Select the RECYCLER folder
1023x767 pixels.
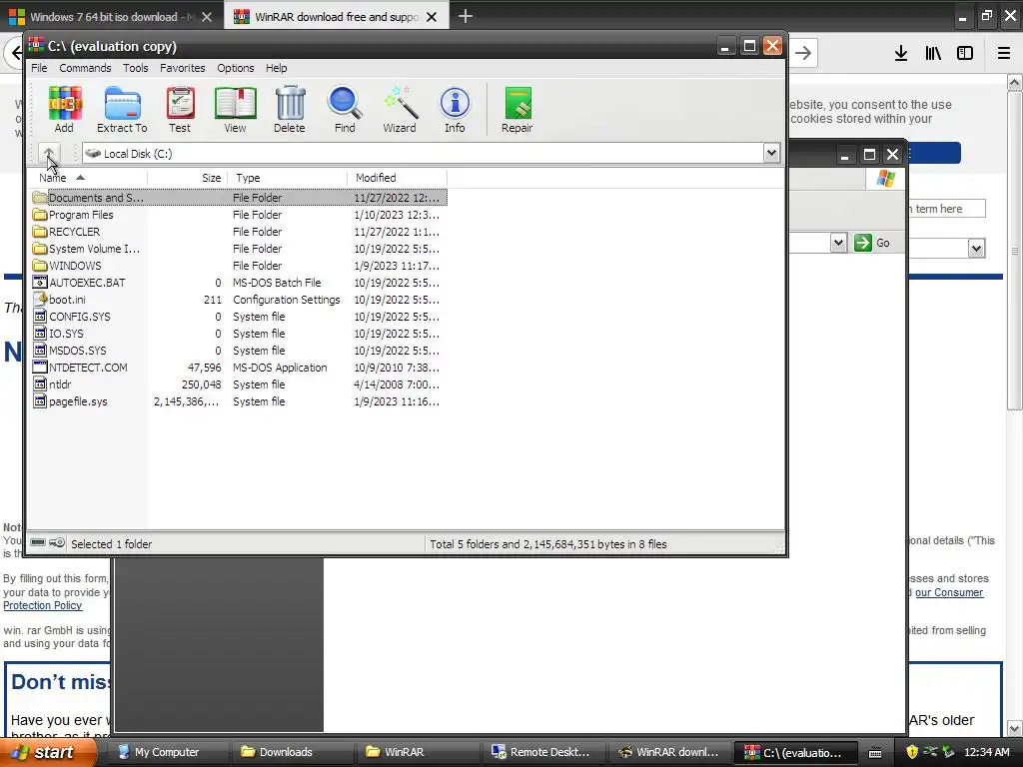[239, 232]
